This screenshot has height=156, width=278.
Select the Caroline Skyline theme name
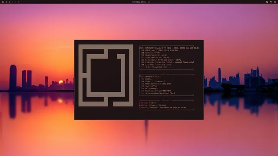[x=153, y=91]
